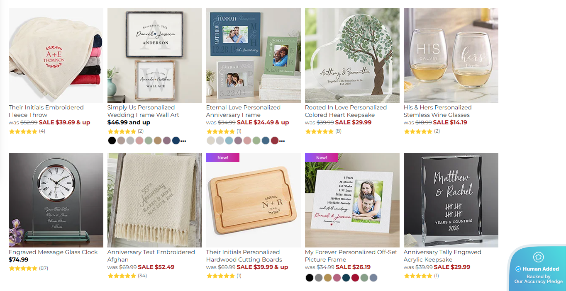The image size is (566, 291).
Task: Show more colors for Wedding Frame Wall Art
Action: [x=183, y=141]
